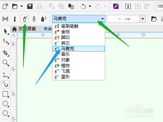The height and width of the screenshot is (122, 163).
Task: Select the Calligraphic pen mode
Action: [x=34, y=19]
